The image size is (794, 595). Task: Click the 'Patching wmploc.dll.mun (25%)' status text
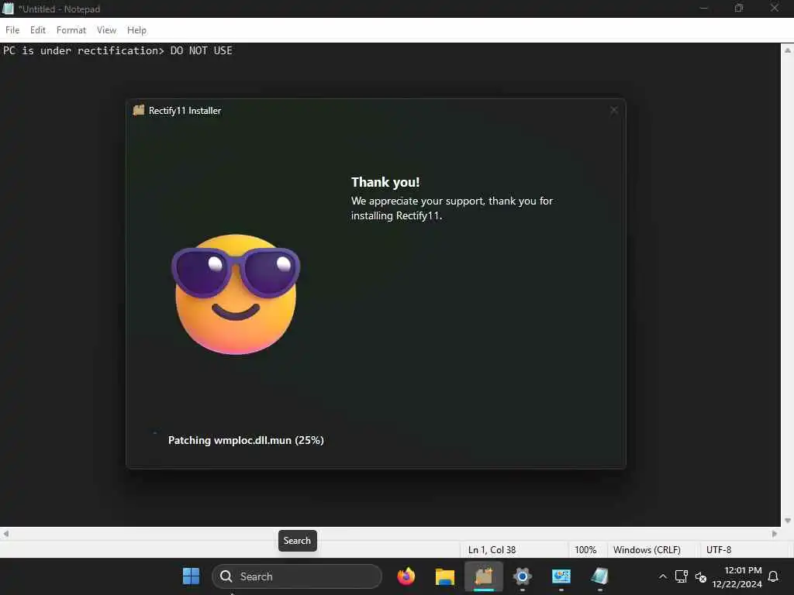(246, 440)
